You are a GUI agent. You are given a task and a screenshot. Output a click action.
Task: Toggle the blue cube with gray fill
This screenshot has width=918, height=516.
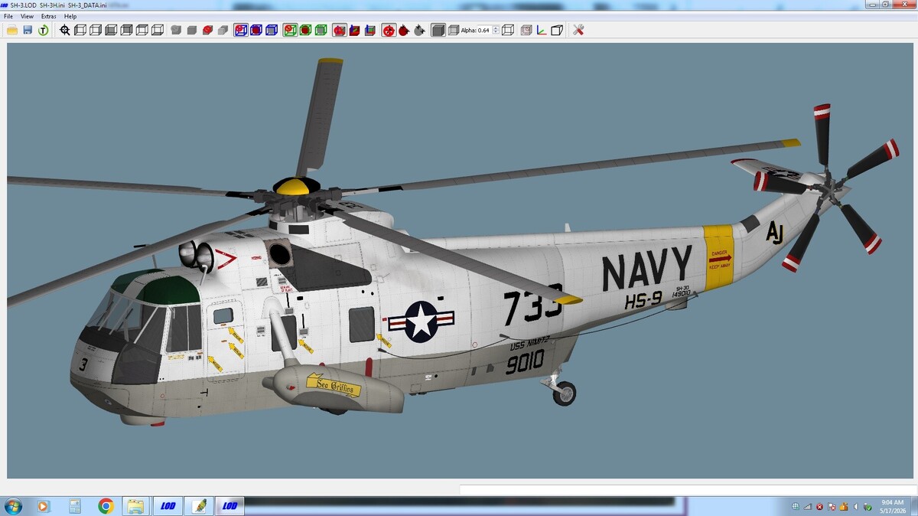(x=272, y=30)
